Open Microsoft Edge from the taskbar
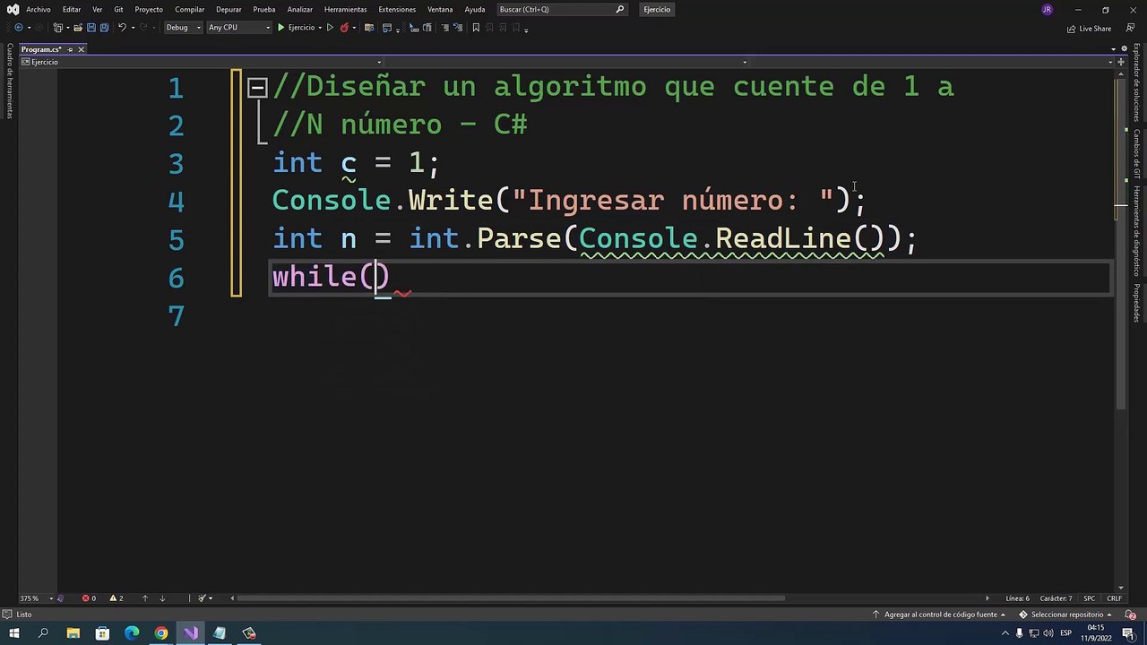 (132, 633)
